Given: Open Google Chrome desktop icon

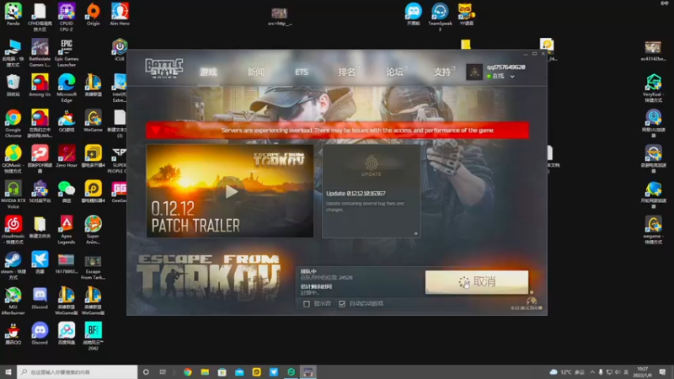Looking at the screenshot, I should click(x=13, y=124).
